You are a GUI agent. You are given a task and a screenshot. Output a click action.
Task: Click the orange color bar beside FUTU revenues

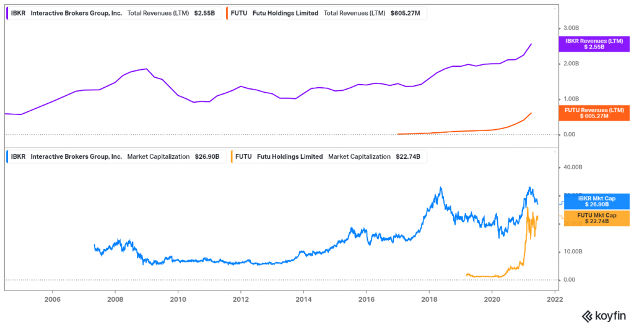(227, 13)
